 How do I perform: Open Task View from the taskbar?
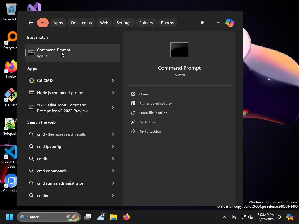(88, 217)
